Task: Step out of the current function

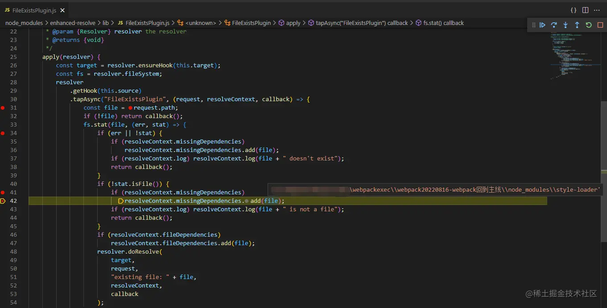Action: pyautogui.click(x=577, y=25)
